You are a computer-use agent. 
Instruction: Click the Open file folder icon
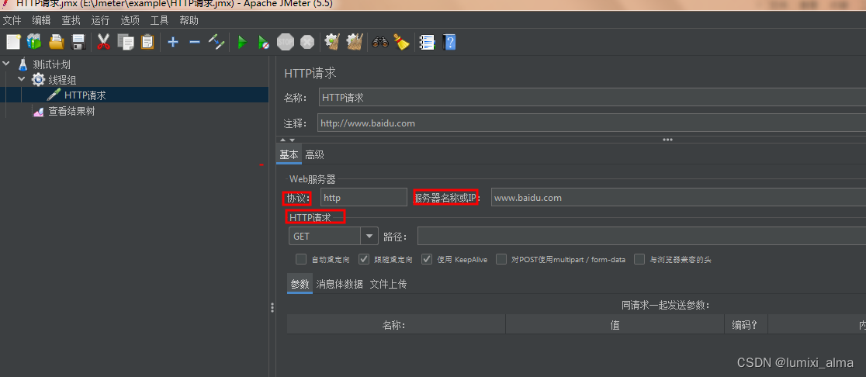point(57,42)
